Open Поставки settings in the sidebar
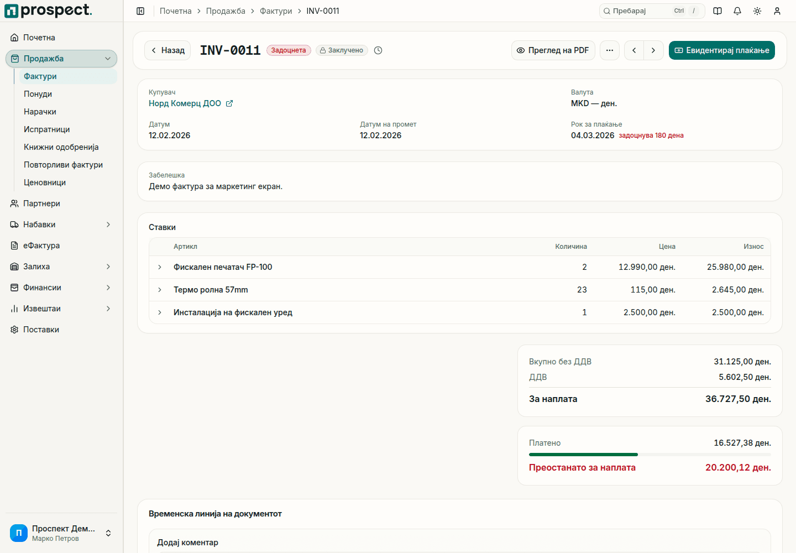The height and width of the screenshot is (553, 796). [x=61, y=330]
